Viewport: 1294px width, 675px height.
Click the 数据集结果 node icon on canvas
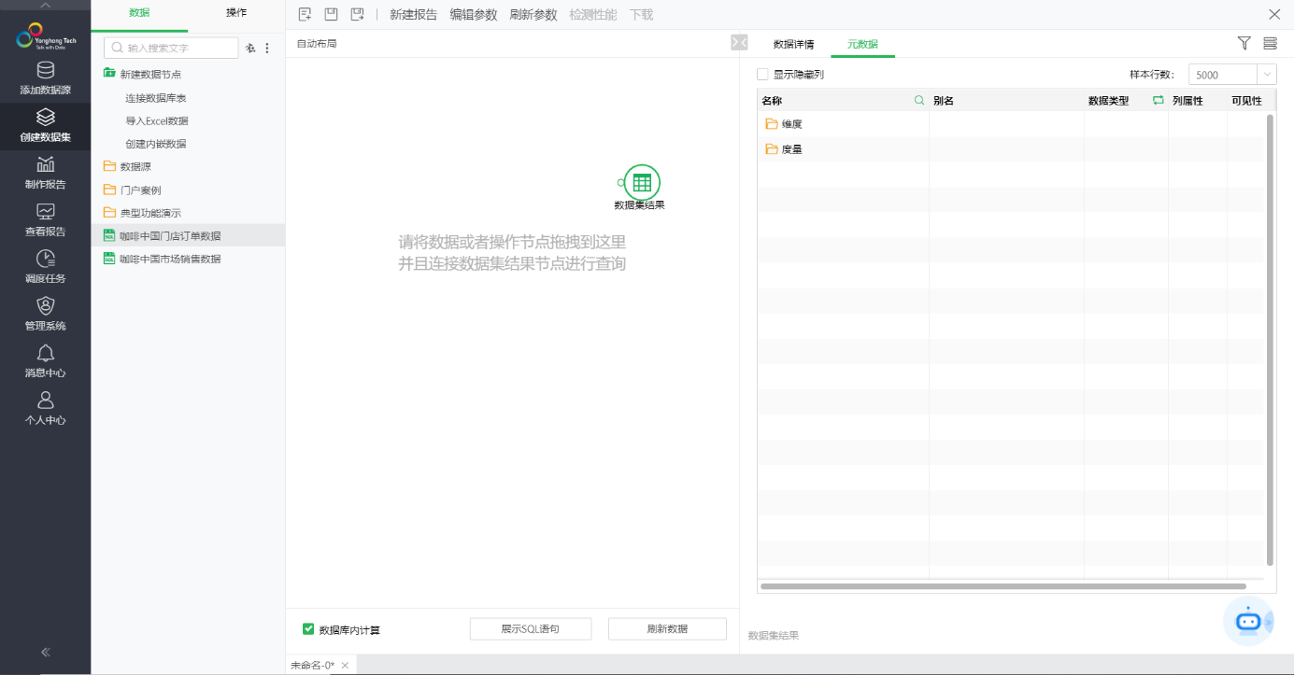pos(642,182)
